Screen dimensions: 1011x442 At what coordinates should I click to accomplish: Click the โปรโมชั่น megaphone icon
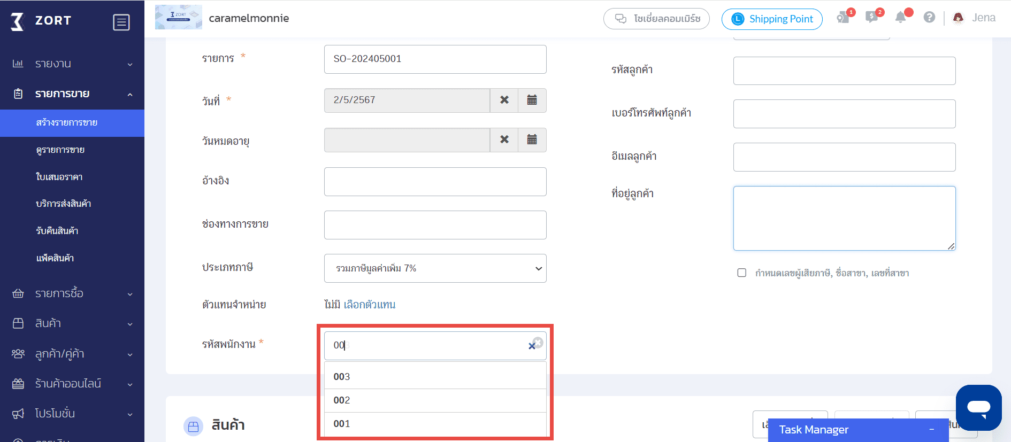pyautogui.click(x=18, y=414)
